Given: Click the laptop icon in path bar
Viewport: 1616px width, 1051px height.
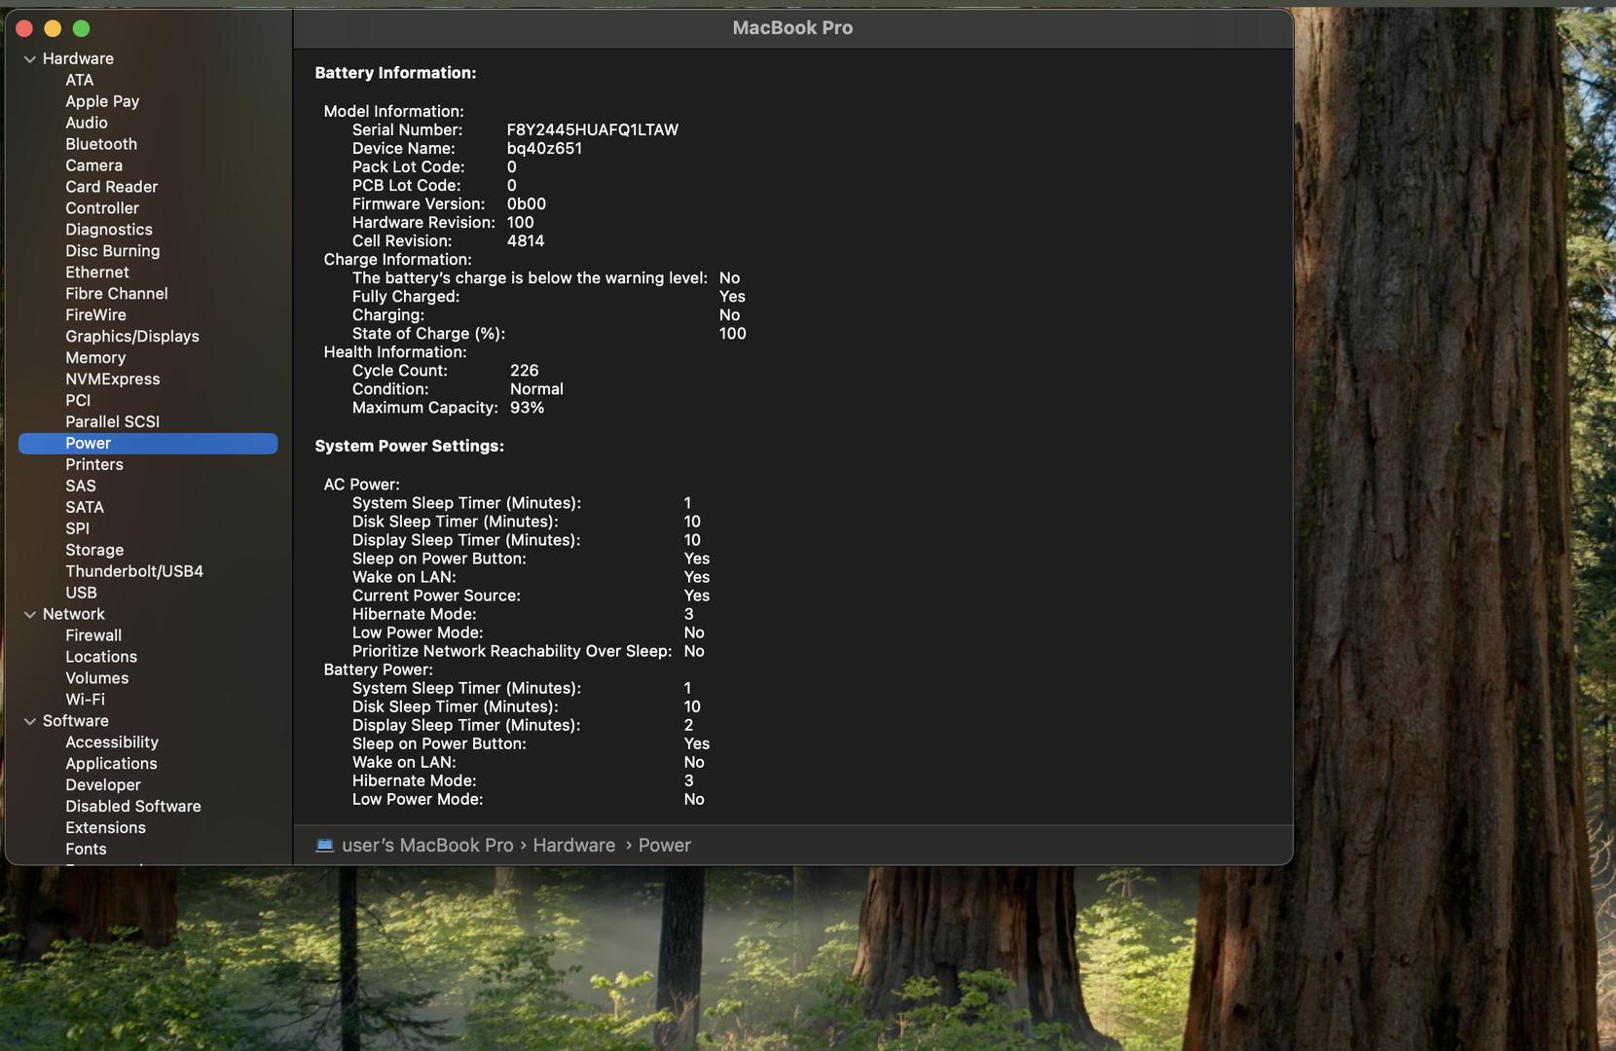Looking at the screenshot, I should [x=325, y=846].
